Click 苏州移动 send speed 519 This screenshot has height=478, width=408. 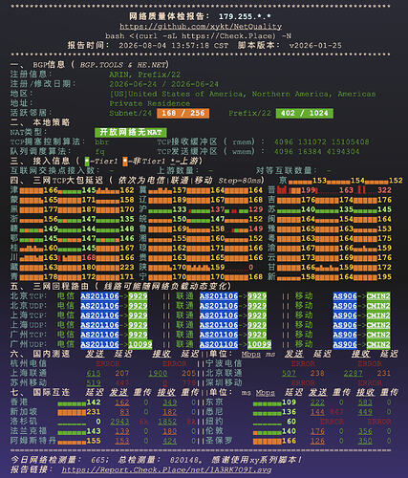[94, 382]
